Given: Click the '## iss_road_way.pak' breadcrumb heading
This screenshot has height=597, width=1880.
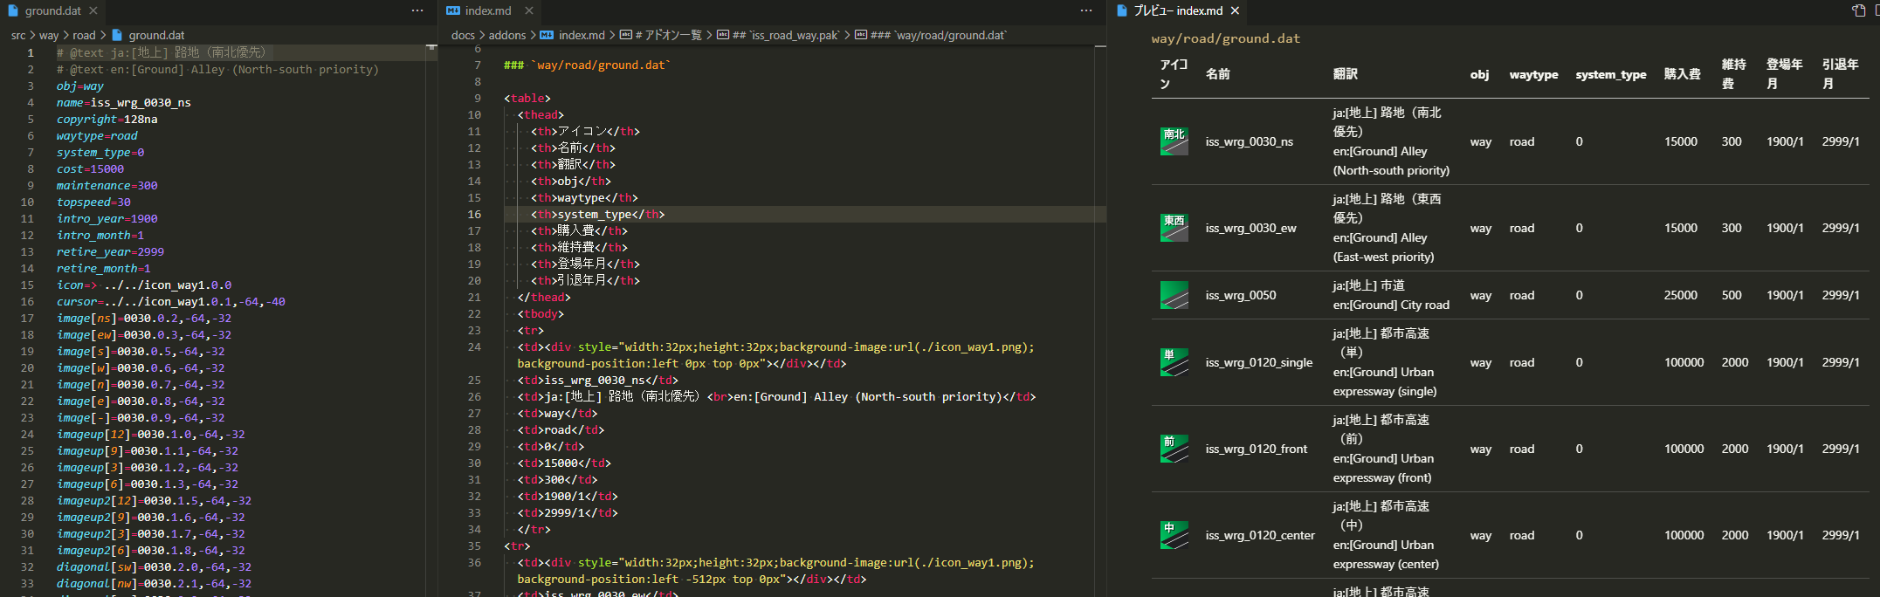Looking at the screenshot, I should (x=778, y=36).
